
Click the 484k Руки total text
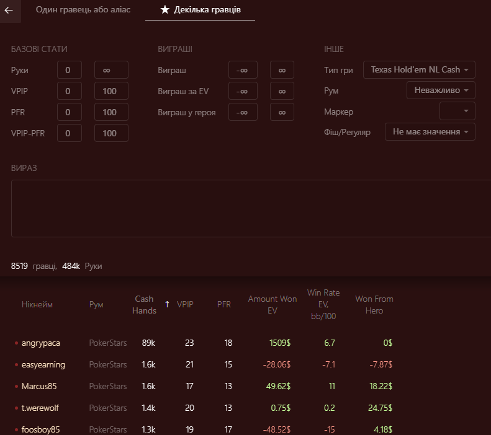point(82,266)
